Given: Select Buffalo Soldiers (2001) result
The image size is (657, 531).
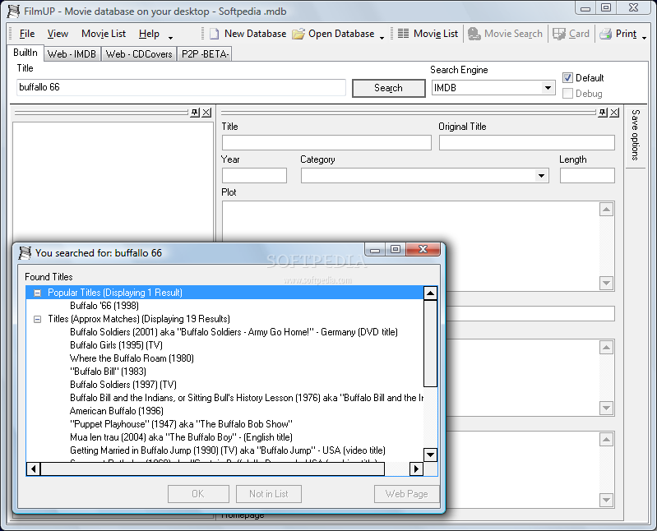Looking at the screenshot, I should pyautogui.click(x=234, y=332).
